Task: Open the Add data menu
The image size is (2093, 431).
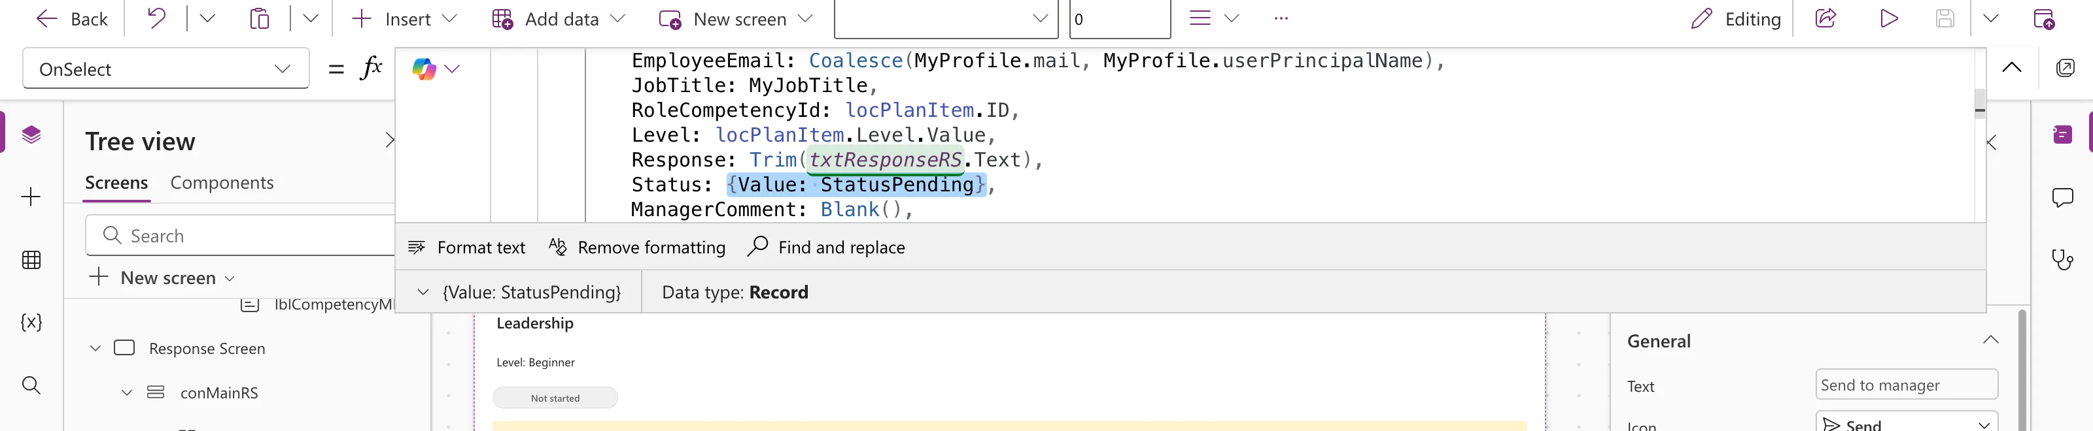Action: point(559,19)
